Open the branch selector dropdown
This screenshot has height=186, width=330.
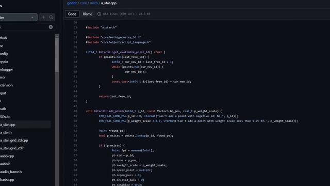(19, 17)
